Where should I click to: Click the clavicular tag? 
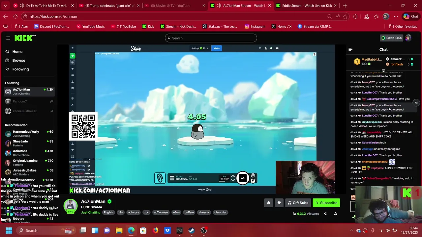221,212
